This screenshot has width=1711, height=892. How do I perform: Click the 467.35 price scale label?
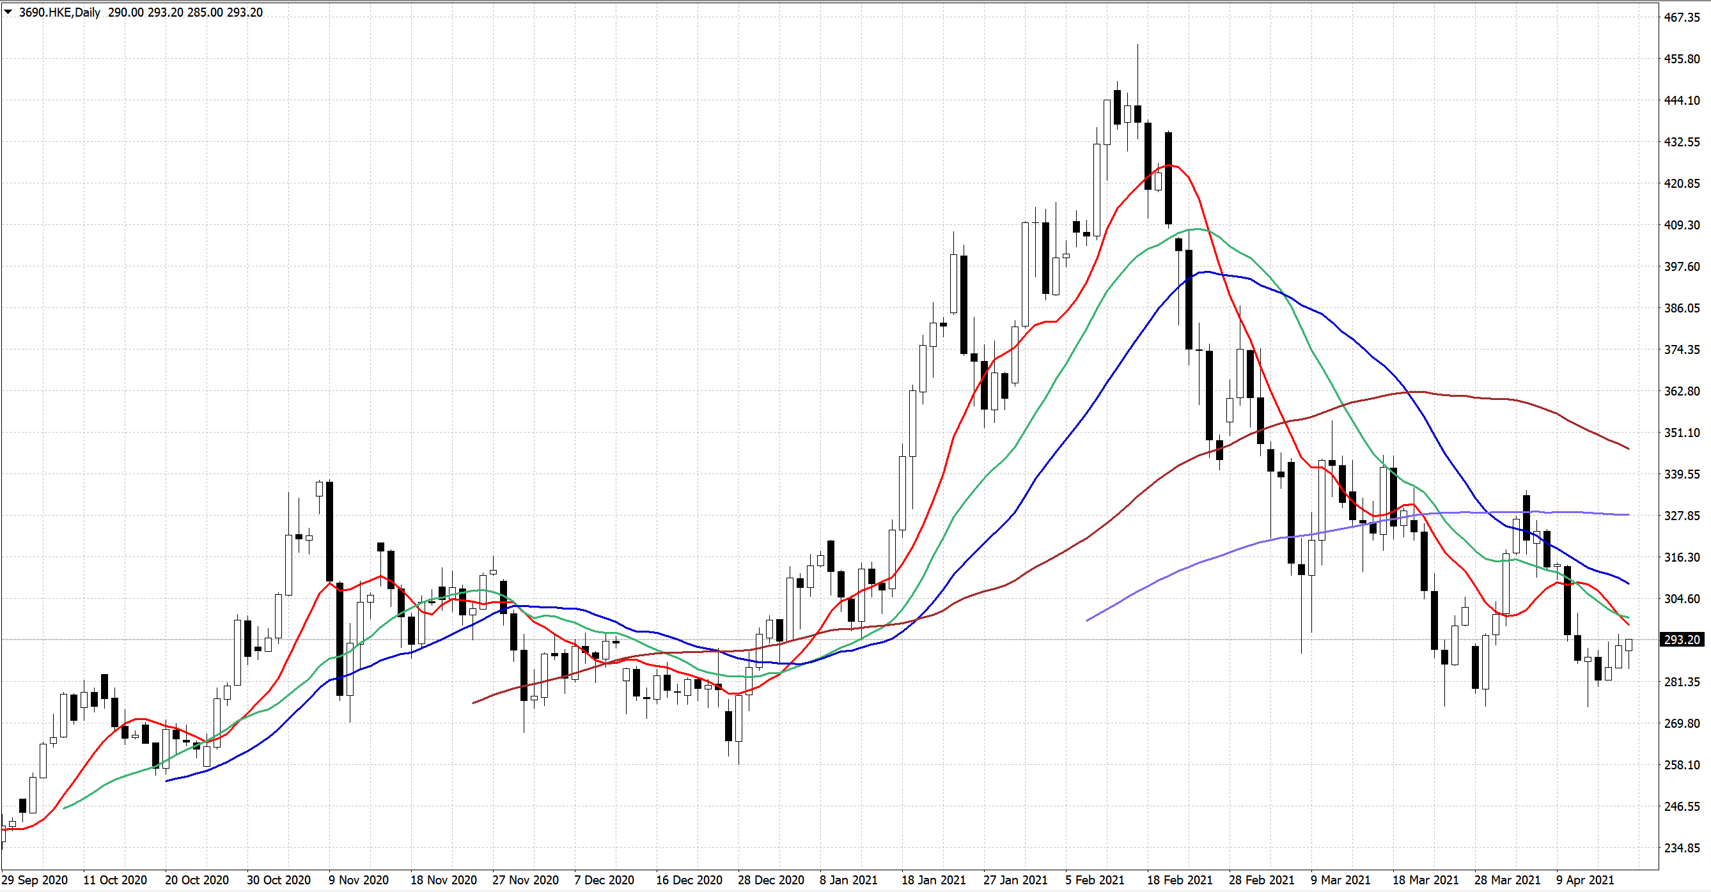pos(1681,17)
